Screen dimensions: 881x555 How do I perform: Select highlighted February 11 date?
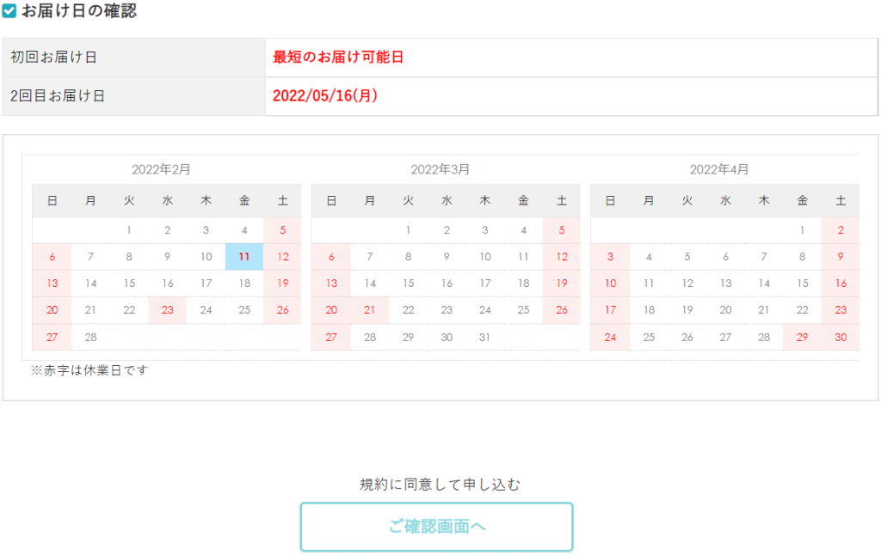[244, 257]
